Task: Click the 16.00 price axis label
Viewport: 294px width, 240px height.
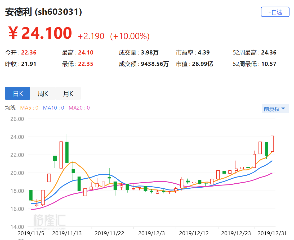Action: point(17,209)
